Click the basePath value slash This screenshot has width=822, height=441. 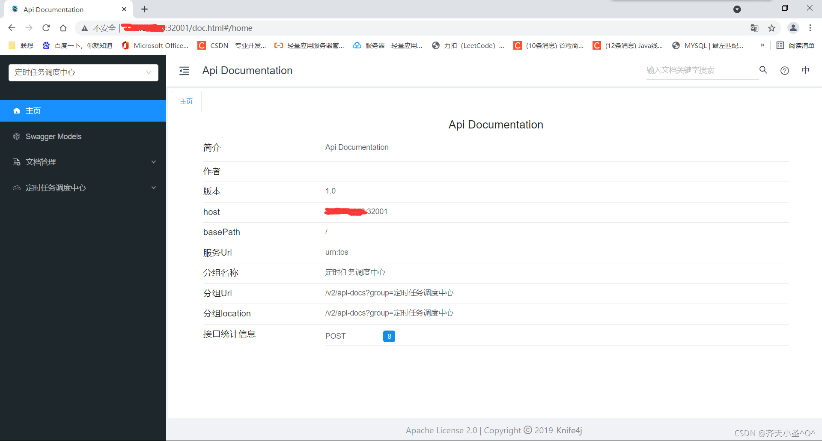[326, 232]
